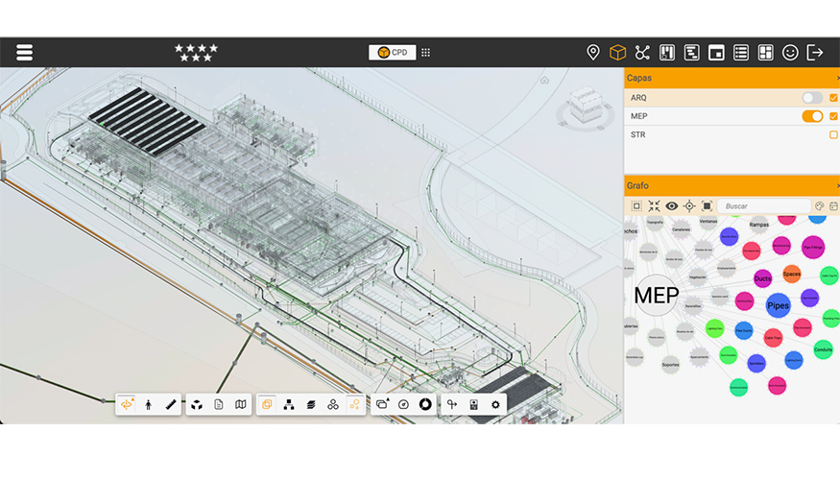
Task: Click the logout exit icon
Action: (815, 53)
